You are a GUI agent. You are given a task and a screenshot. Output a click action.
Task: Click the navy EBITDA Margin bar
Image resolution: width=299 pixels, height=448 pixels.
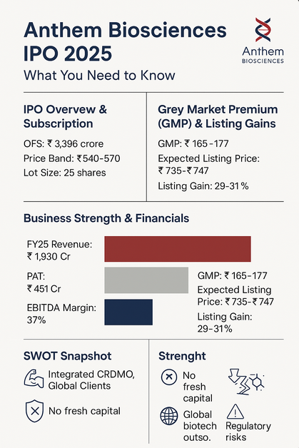(128, 312)
